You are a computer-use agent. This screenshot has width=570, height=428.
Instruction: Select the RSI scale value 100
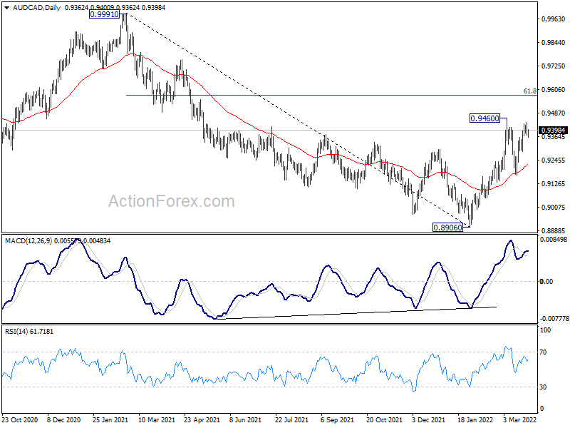tap(546, 330)
